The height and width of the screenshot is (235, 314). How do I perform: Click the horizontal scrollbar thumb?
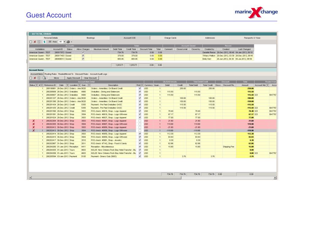coord(106,178)
